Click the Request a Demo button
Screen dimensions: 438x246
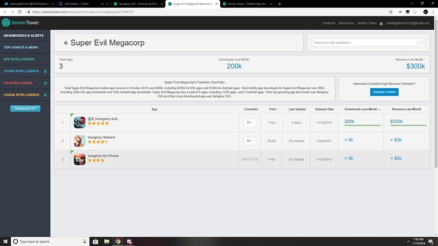[384, 92]
